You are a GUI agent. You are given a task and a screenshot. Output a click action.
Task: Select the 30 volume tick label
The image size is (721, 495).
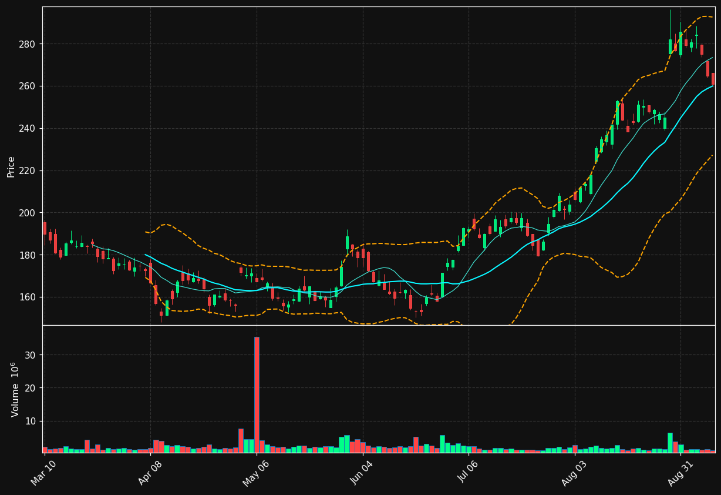tap(31, 355)
